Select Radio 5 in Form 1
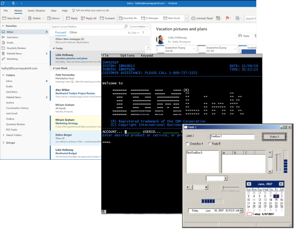The width and height of the screenshot is (301, 235). pyautogui.click(x=210, y=143)
